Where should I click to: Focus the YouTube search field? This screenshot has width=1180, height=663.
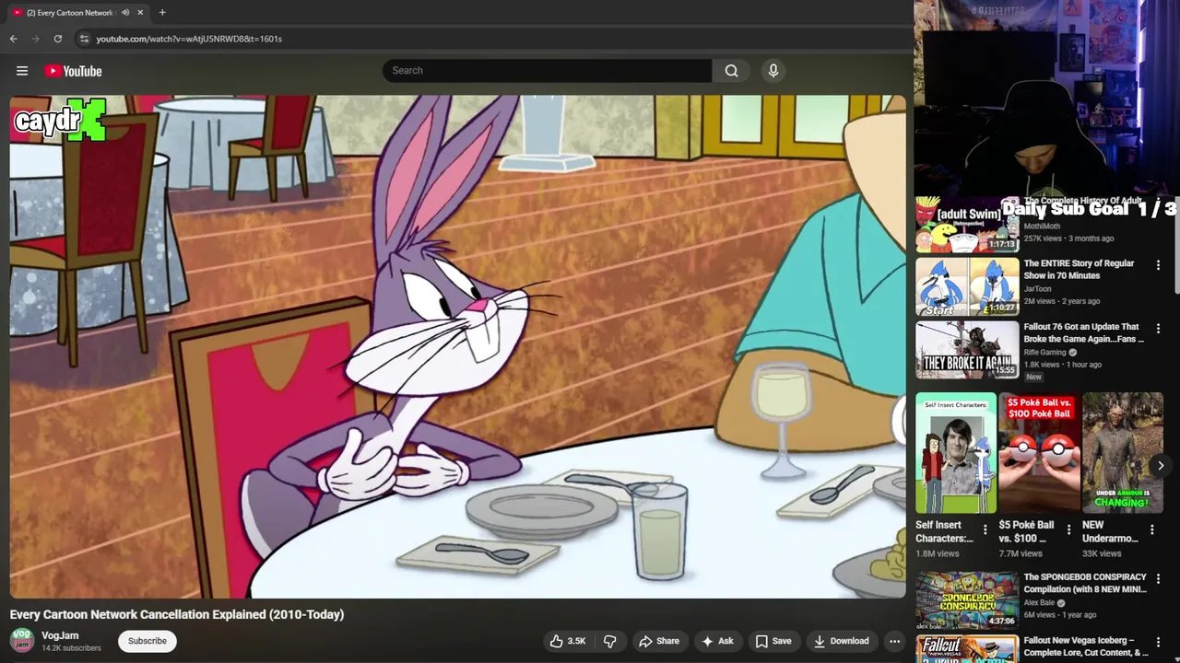click(x=547, y=71)
